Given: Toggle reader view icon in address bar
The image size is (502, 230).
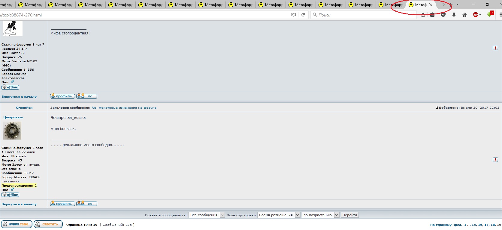Looking at the screenshot, I should [x=293, y=15].
